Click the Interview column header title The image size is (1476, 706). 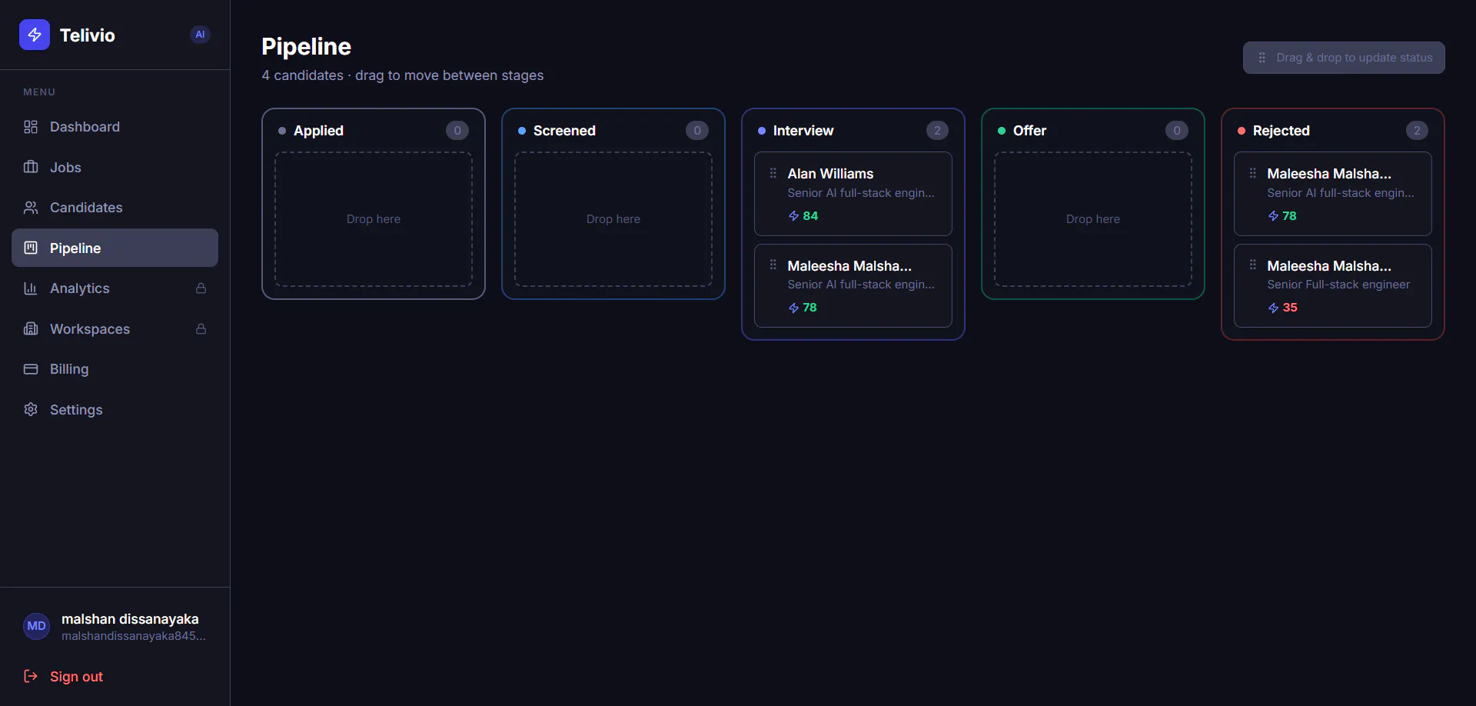(x=803, y=131)
